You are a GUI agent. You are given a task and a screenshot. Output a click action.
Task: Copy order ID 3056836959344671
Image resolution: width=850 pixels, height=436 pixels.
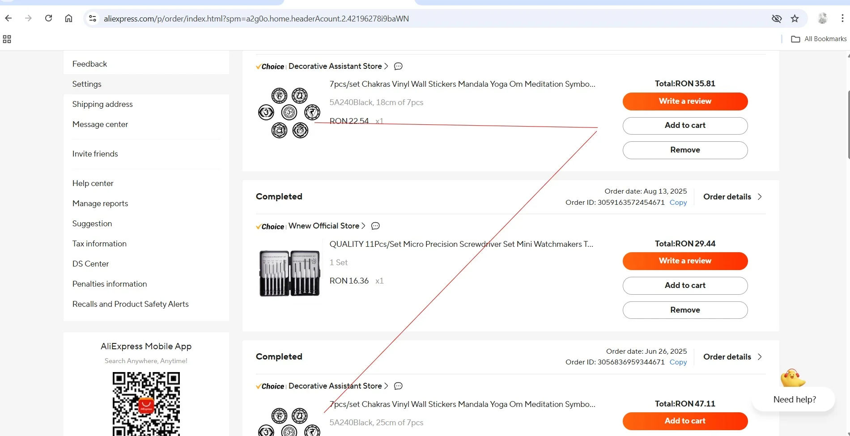[678, 362]
